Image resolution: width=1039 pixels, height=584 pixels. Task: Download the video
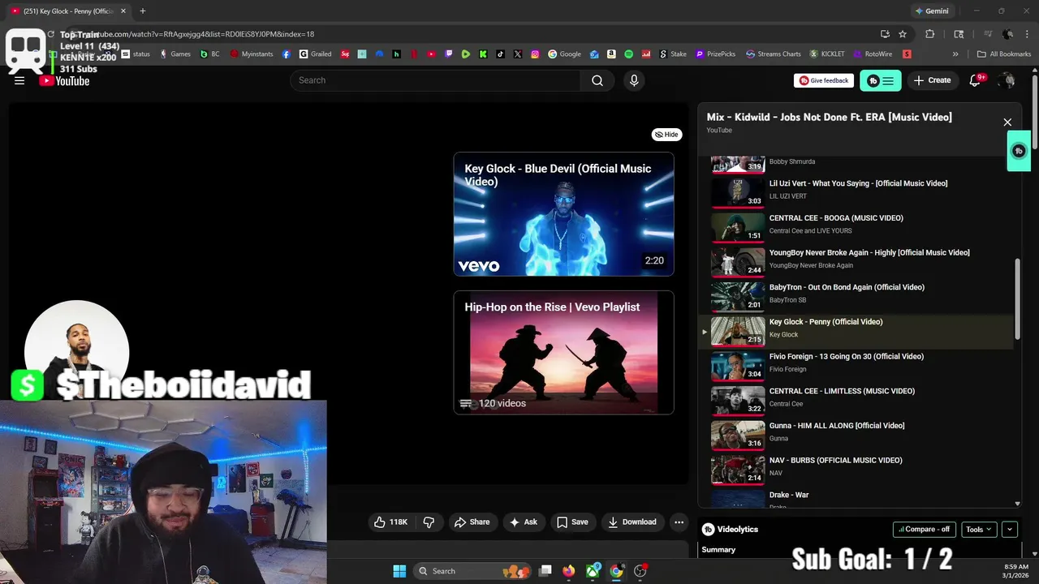pos(632,522)
